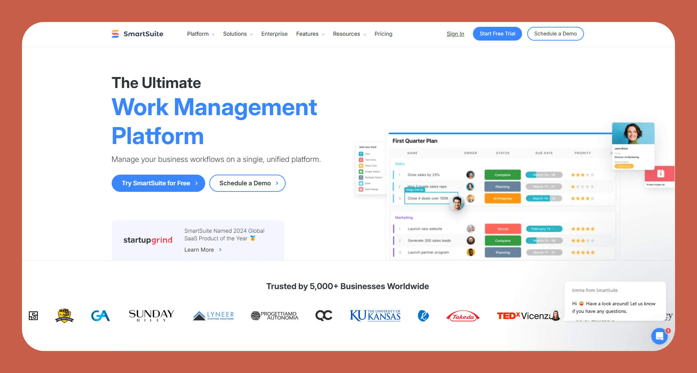Click the PRIORITY column header

click(x=583, y=153)
